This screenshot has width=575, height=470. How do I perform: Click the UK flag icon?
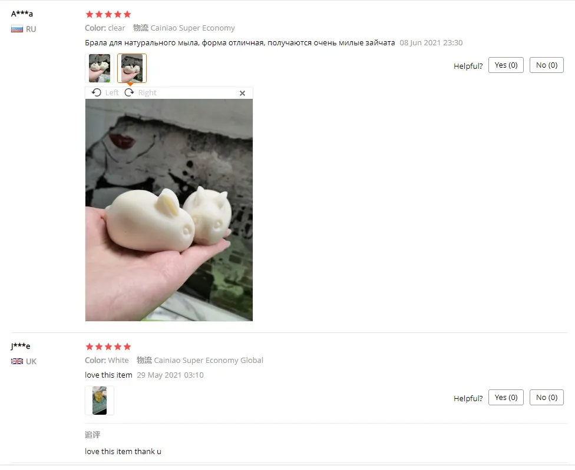[17, 361]
